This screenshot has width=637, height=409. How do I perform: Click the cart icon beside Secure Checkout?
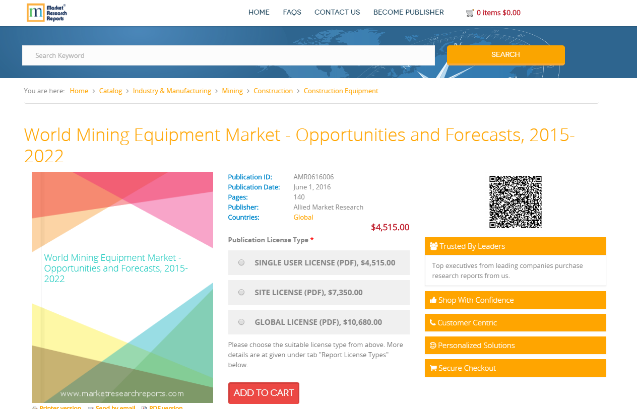pyautogui.click(x=433, y=368)
